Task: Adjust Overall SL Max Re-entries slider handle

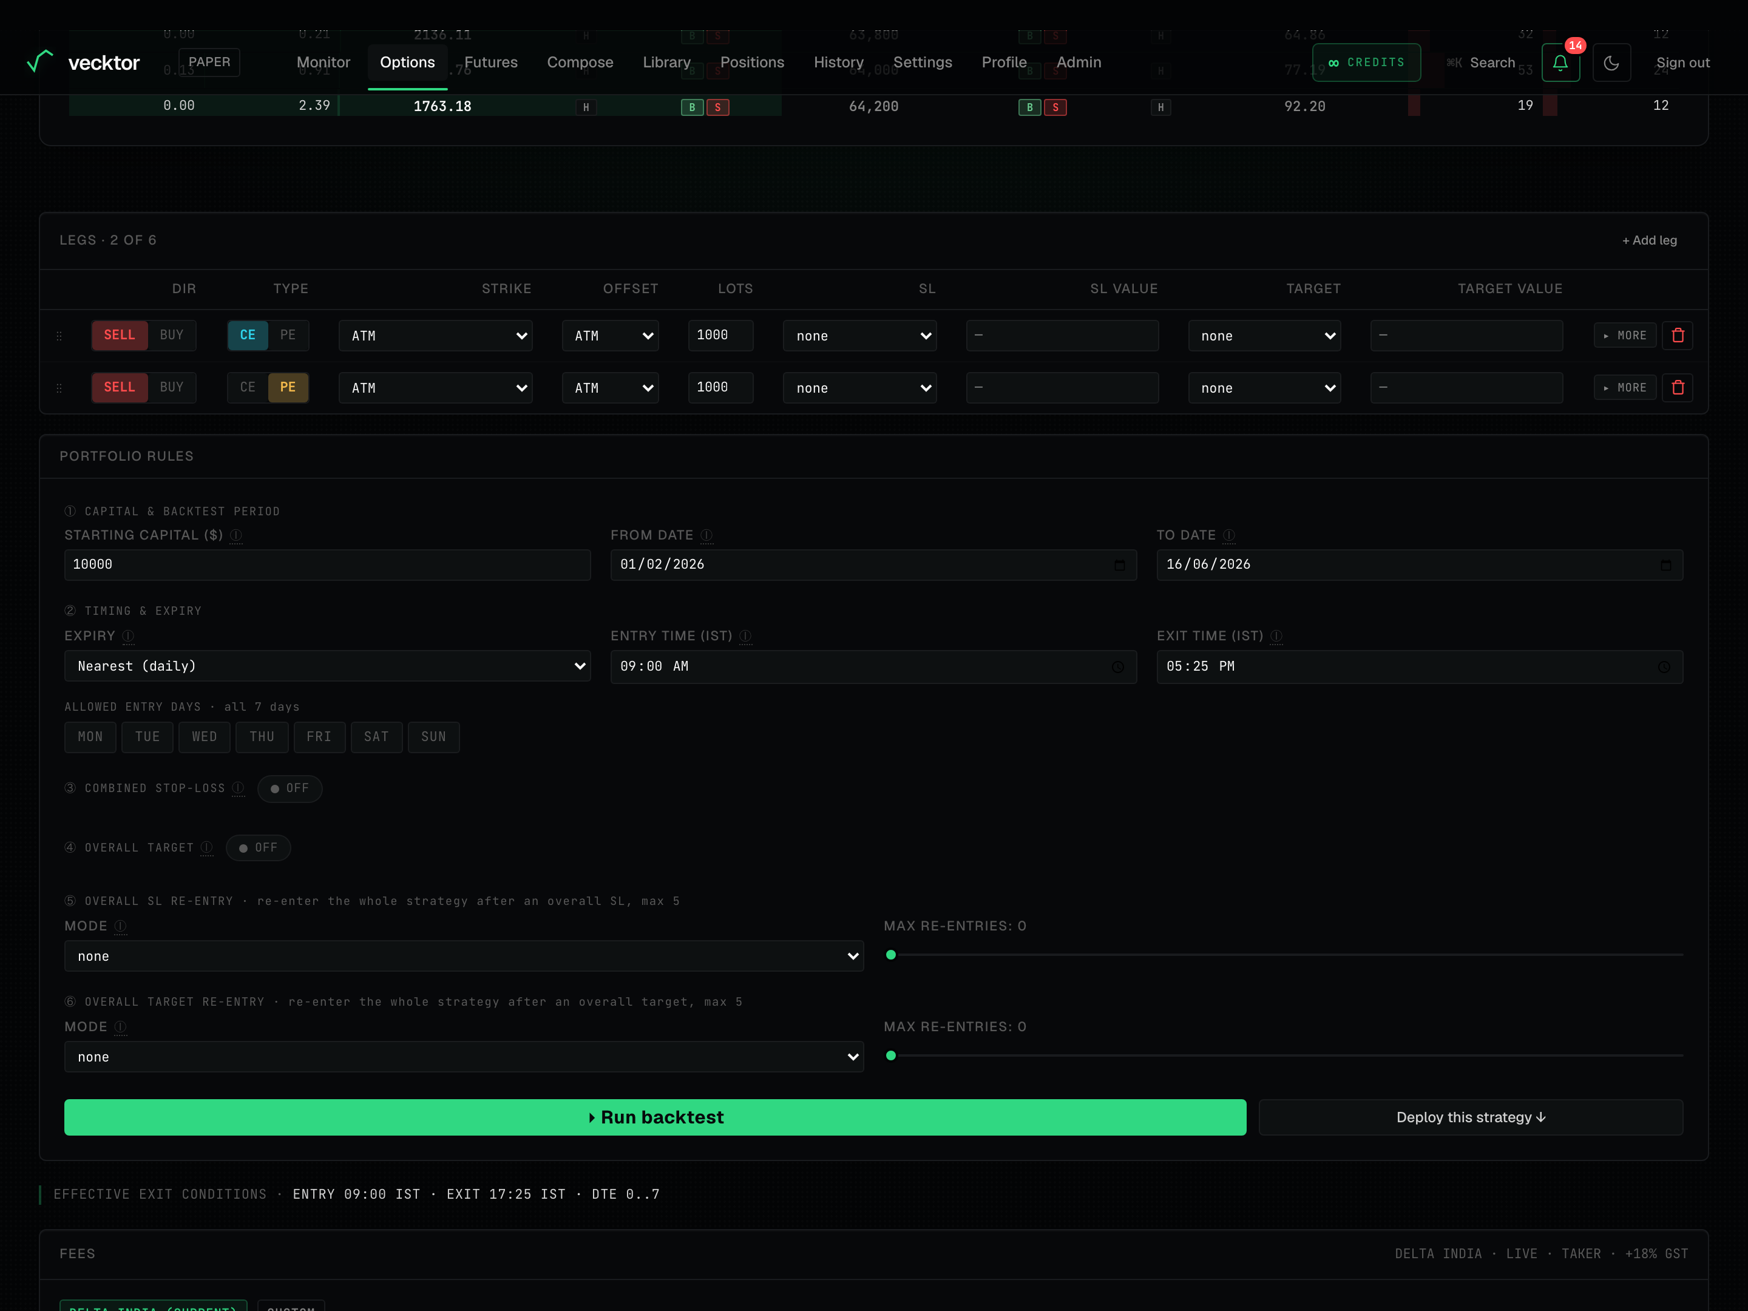Action: pyautogui.click(x=890, y=955)
